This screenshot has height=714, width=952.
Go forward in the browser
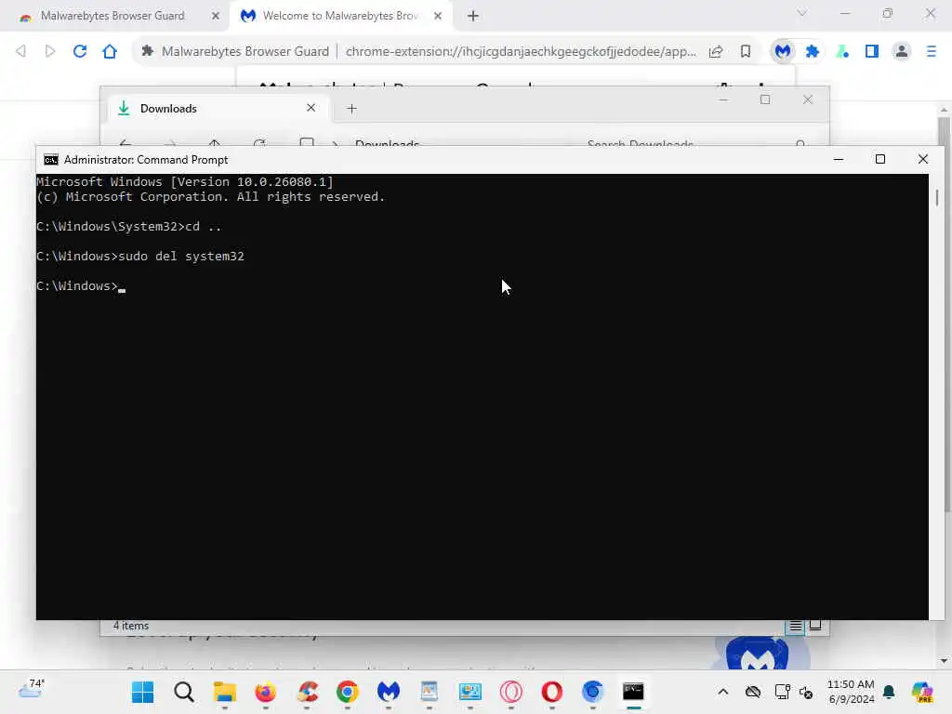coord(50,52)
